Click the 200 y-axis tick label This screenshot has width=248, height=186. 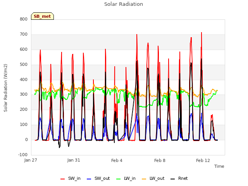point(24,109)
